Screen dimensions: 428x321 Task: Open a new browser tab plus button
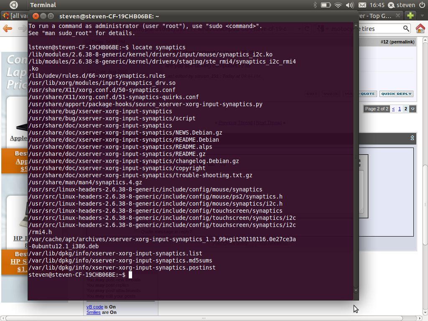(410, 15)
